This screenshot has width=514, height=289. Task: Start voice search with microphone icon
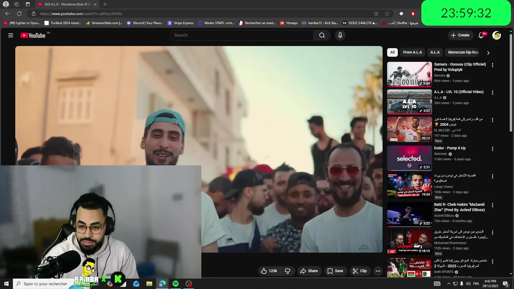click(340, 35)
